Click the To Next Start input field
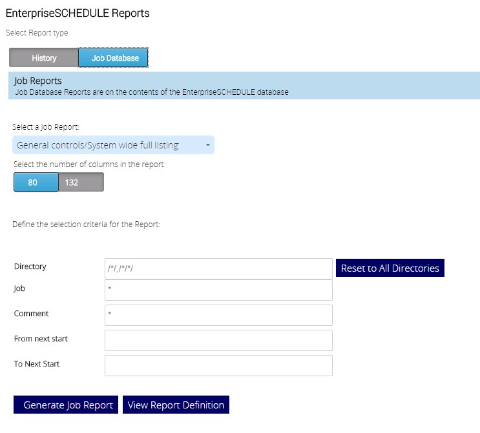Image resolution: width=480 pixels, height=433 pixels. [218, 365]
